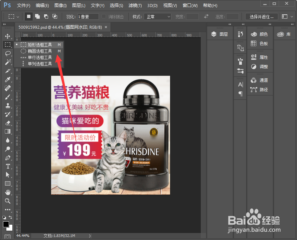Reset default foreground and background colors
The height and width of the screenshot is (240, 297).
[4, 218]
